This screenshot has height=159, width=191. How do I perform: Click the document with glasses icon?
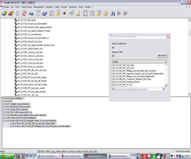click(x=38, y=13)
